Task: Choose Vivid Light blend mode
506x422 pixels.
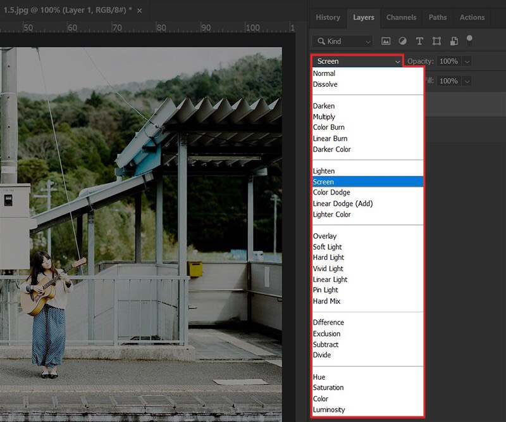Action: coord(368,269)
